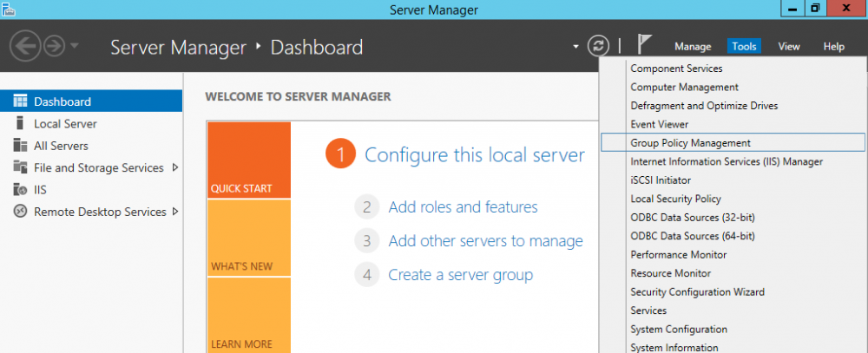Click the Server Manager title bar icon

9,10
